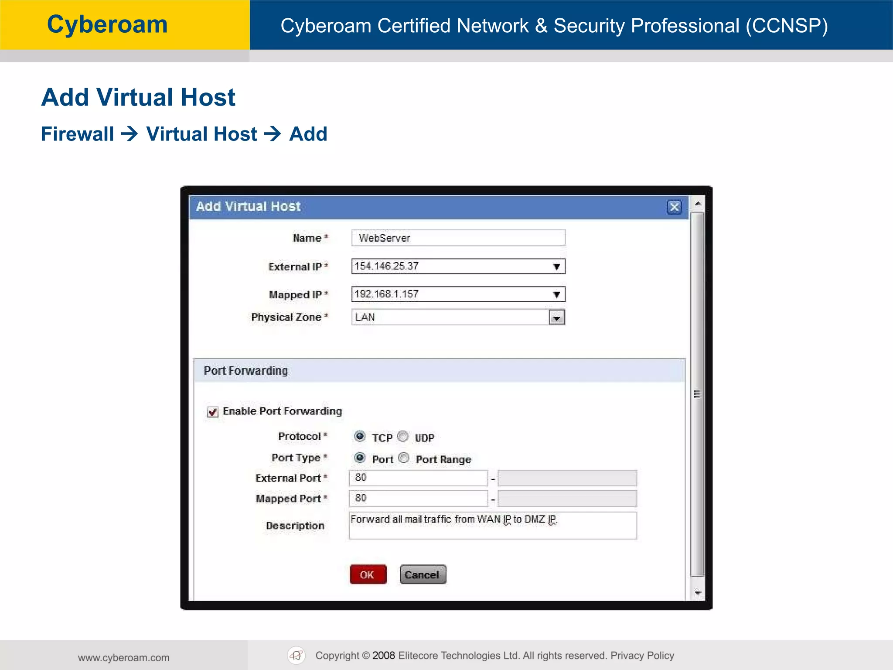Image resolution: width=893 pixels, height=670 pixels.
Task: Click the Mapped Port start field
Action: (418, 499)
